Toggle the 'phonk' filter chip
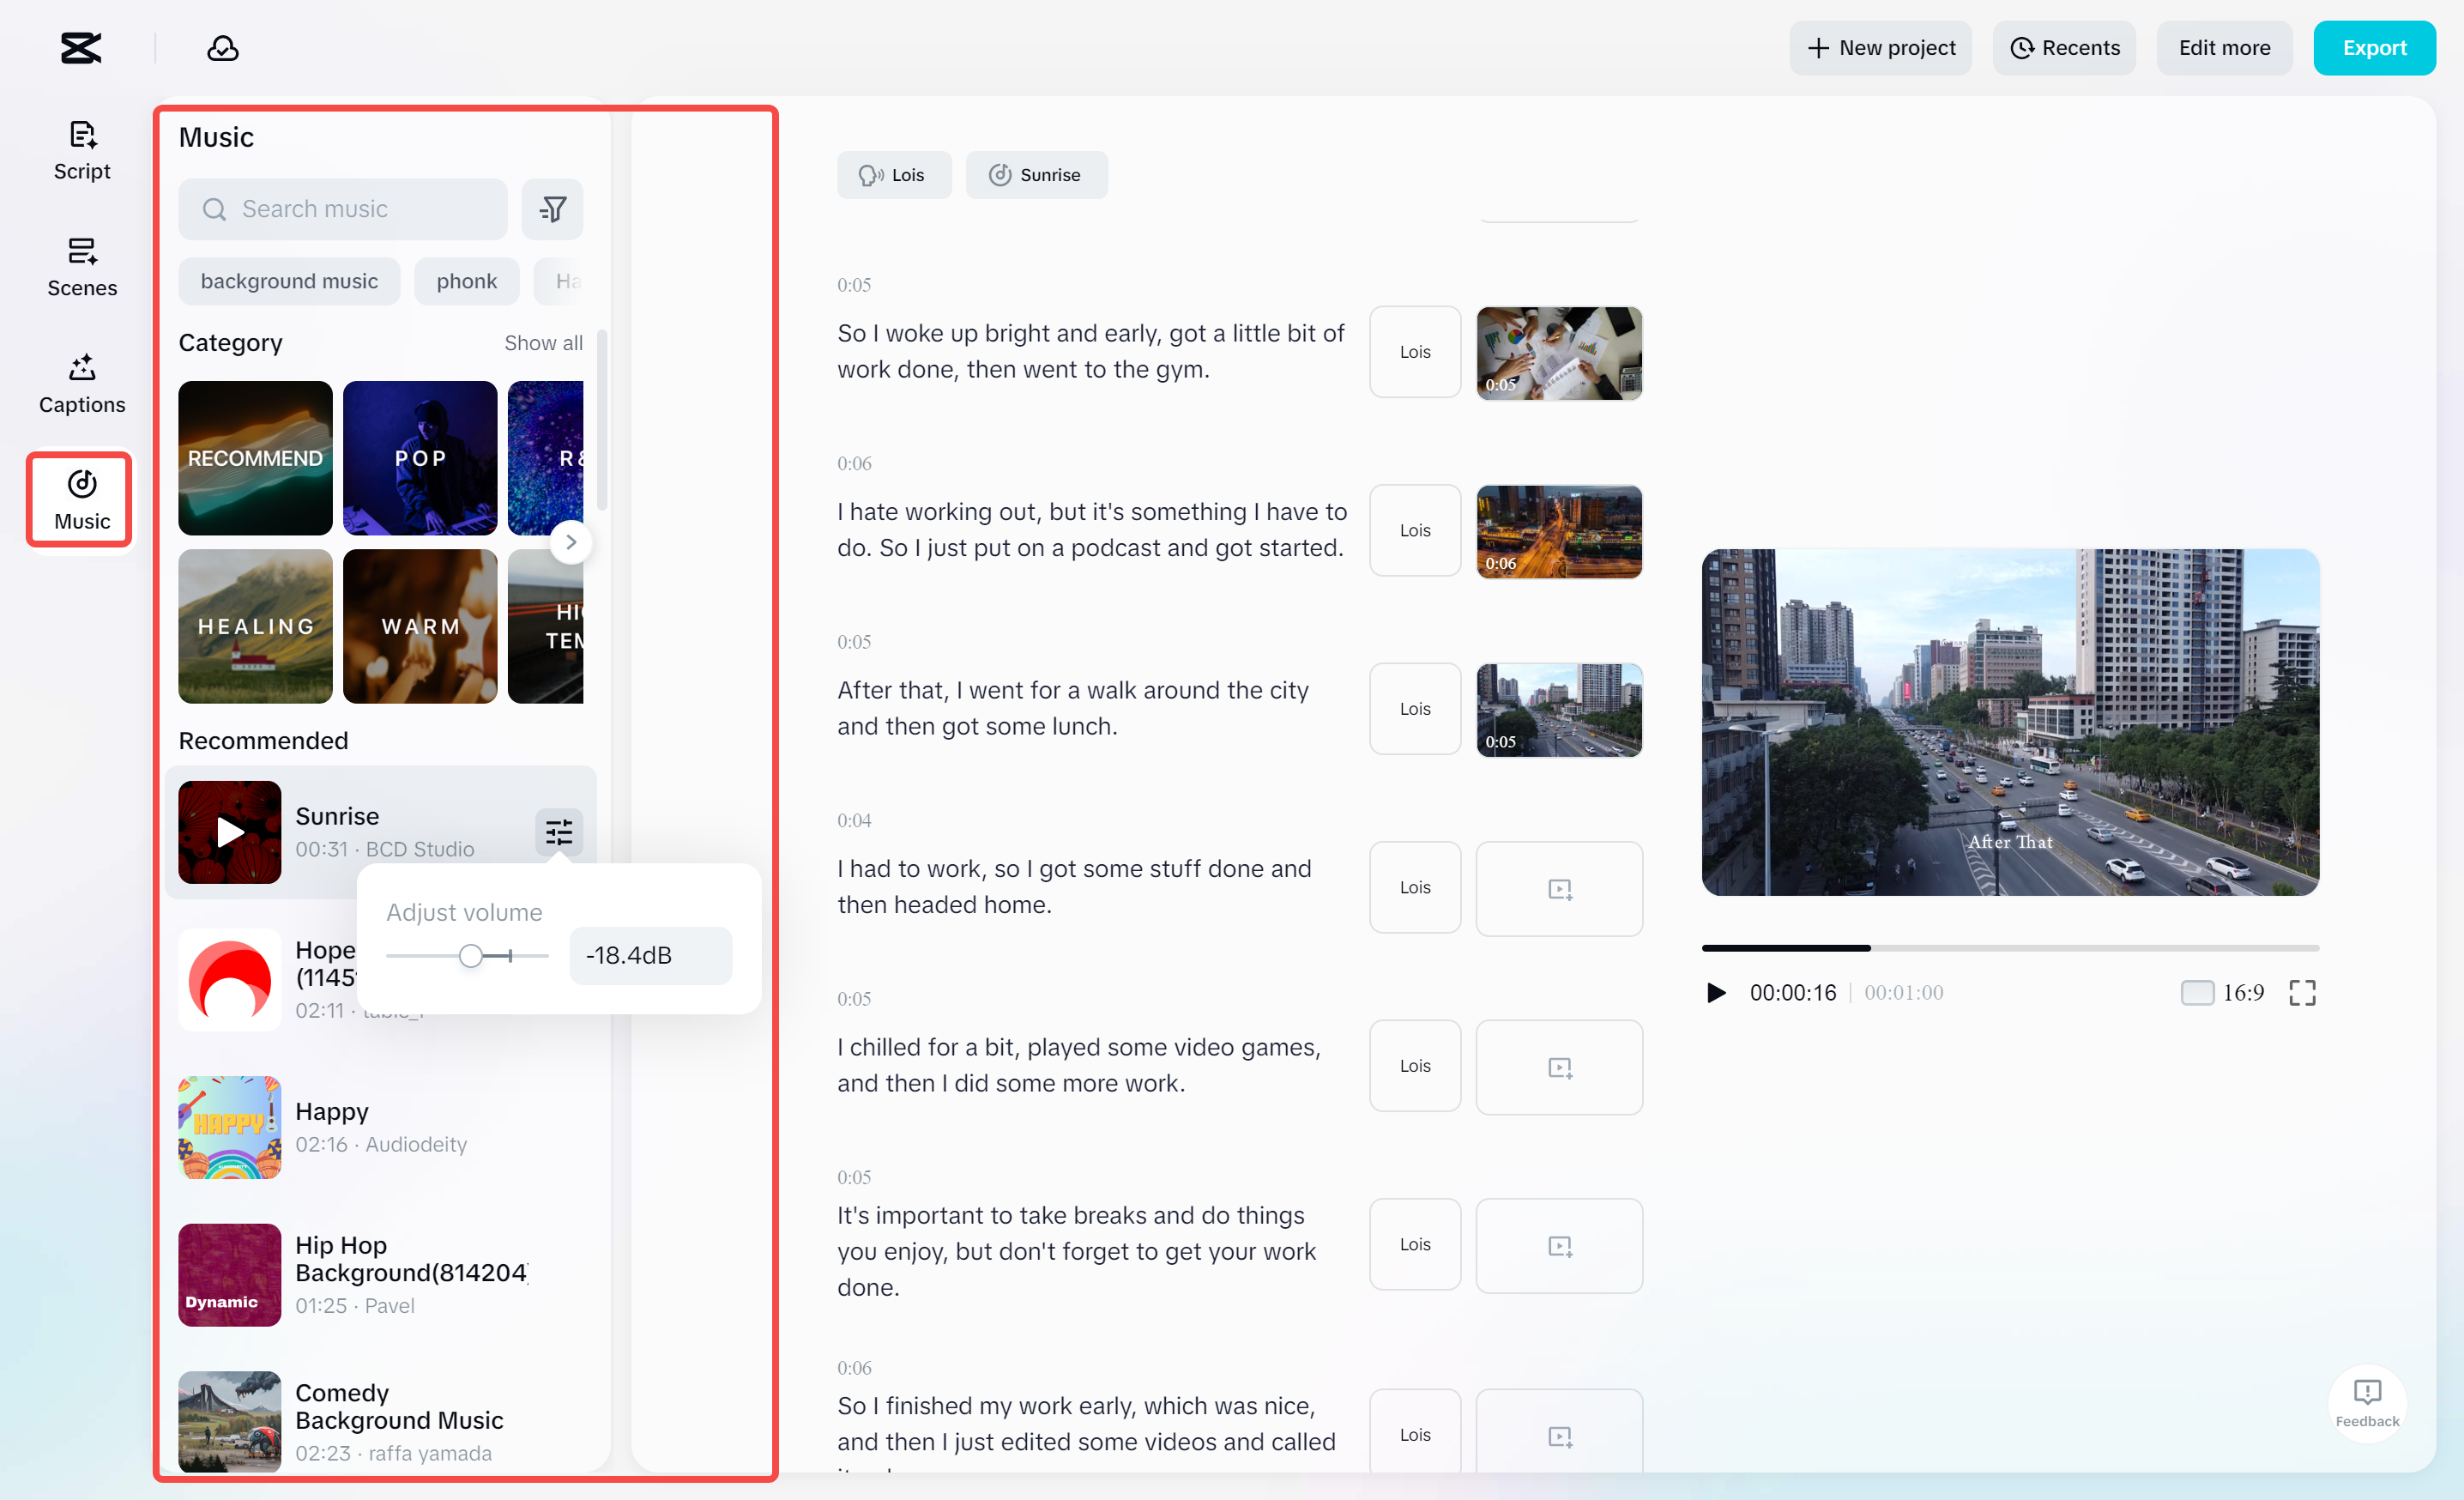2464x1500 pixels. (x=466, y=281)
